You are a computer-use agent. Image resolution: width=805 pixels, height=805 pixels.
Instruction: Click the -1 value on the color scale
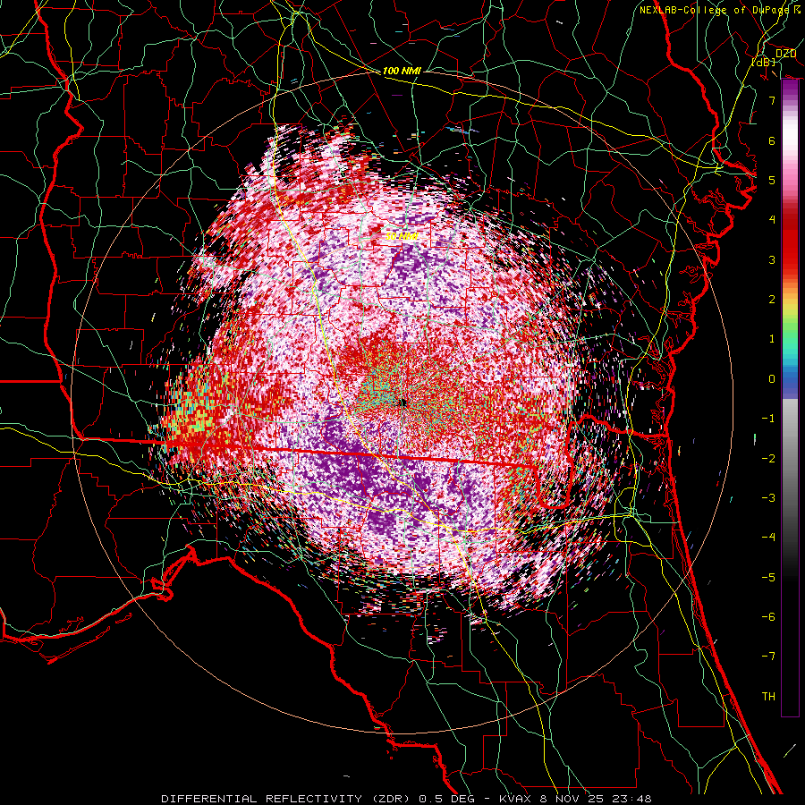click(768, 419)
